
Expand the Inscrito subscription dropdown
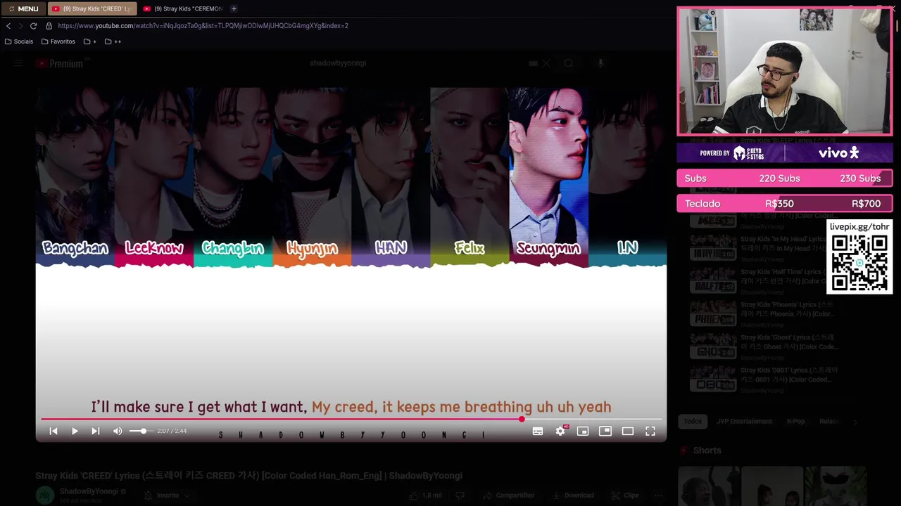tap(167, 495)
